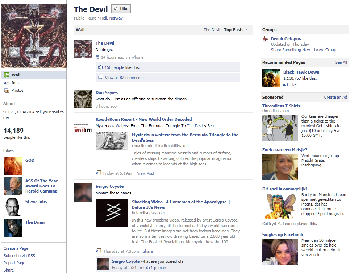Open ASS Of The Year Harold Camping page

(42, 186)
